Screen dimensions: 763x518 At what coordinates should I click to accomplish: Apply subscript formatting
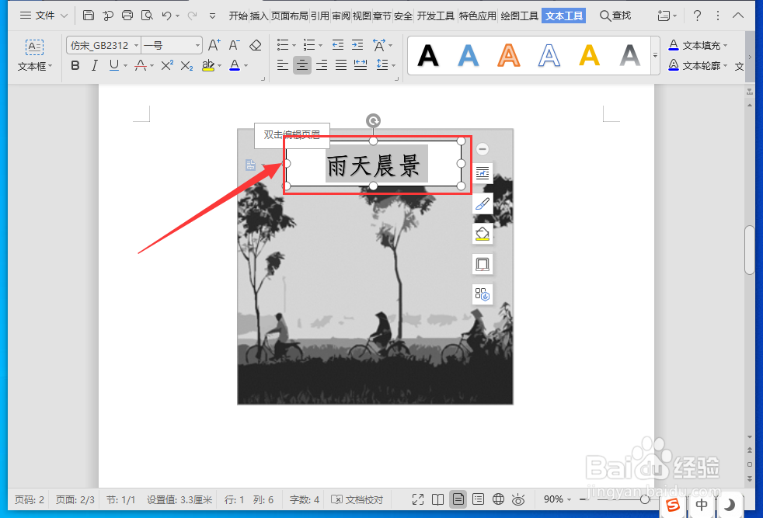point(186,65)
